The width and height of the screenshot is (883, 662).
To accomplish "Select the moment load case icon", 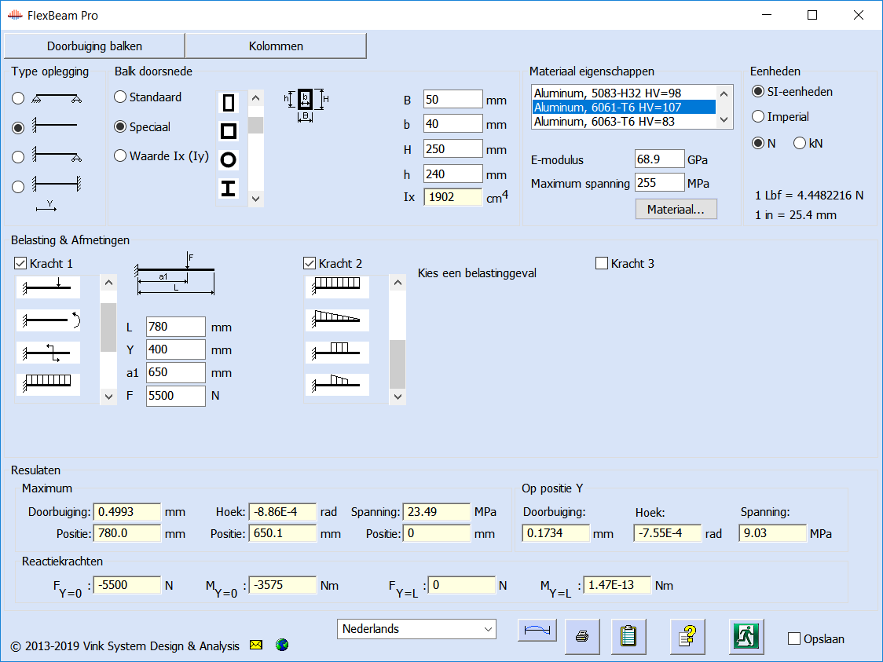I will tap(48, 320).
